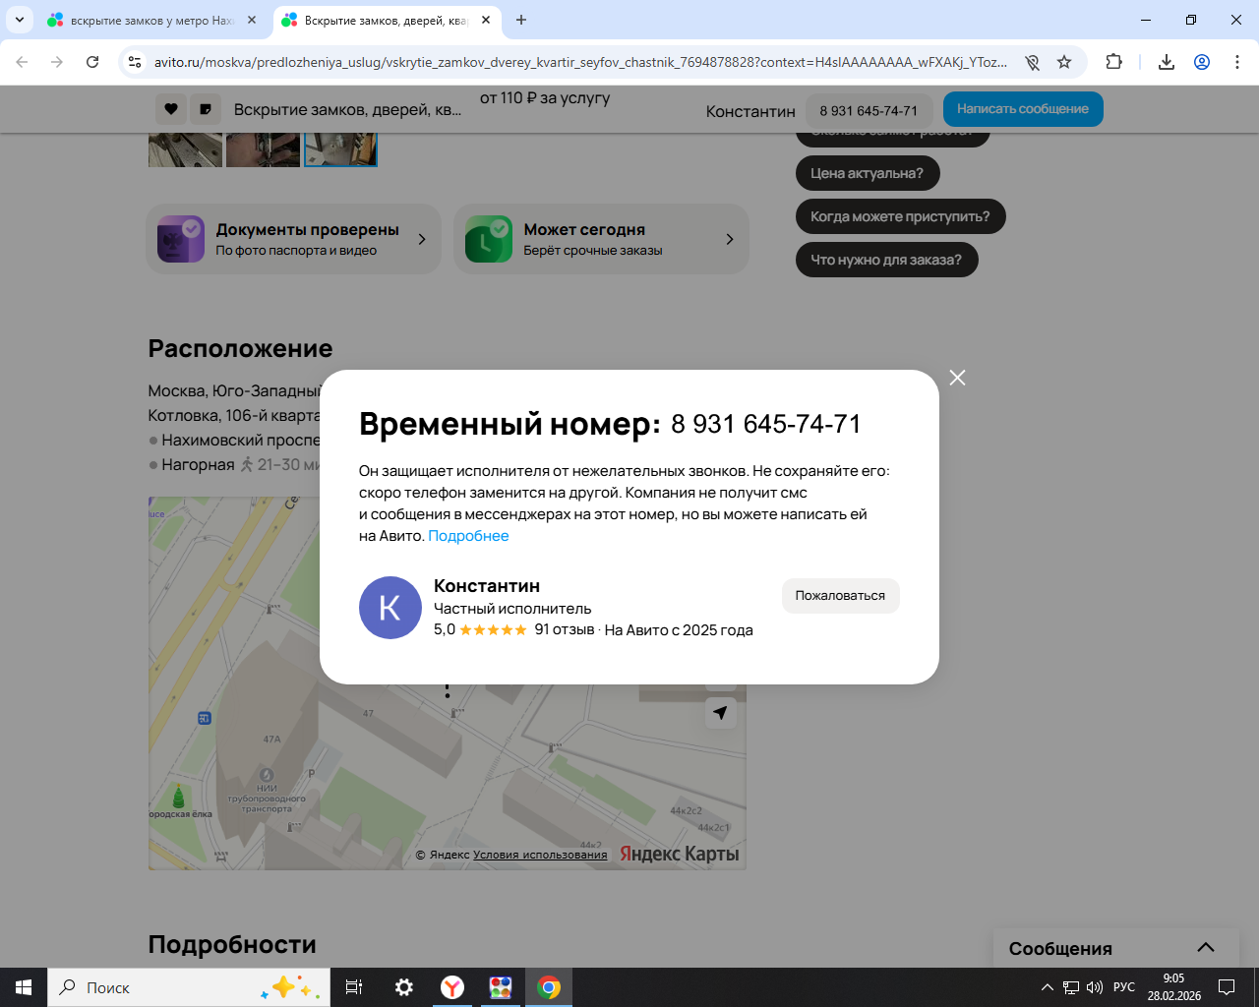
Task: Open the volume control tray icon
Action: pos(1095,987)
